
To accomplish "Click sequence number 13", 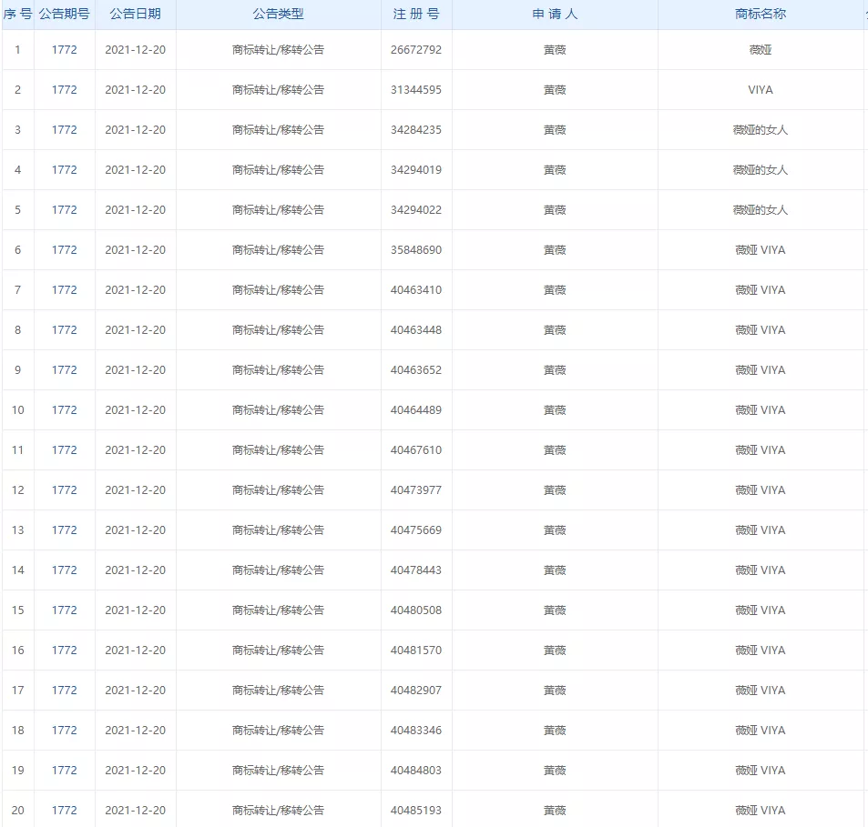I will pos(17,530).
